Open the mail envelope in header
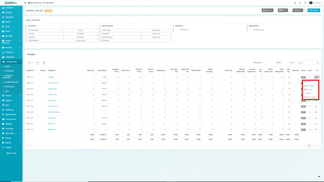 click(305, 3)
